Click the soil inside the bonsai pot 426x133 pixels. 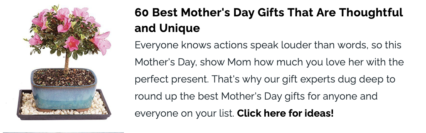click(64, 77)
